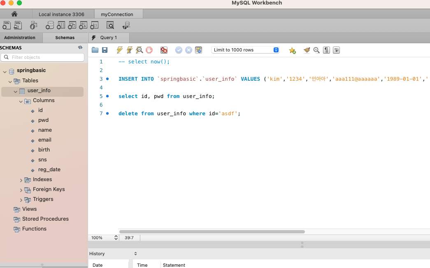
Task: Click the Date column header
Action: (98, 265)
